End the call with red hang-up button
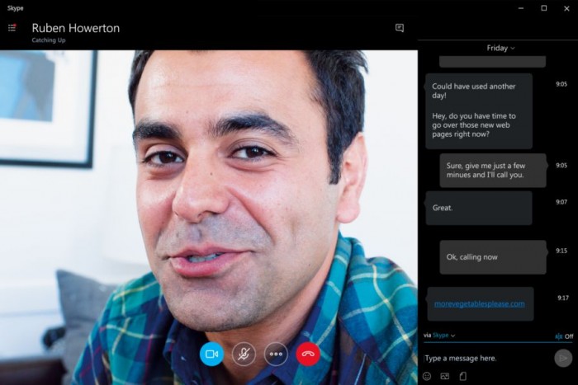Viewport: 578px width, 385px height. (x=308, y=354)
